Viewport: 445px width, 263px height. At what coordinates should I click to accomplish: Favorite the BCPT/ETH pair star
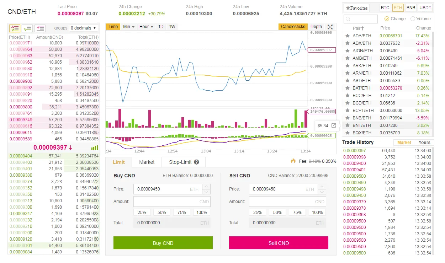pyautogui.click(x=348, y=111)
